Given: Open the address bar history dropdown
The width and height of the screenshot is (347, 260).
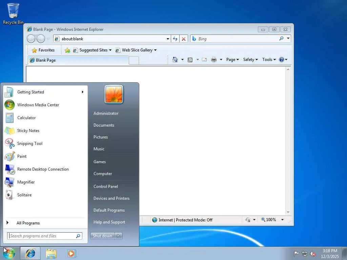Looking at the screenshot, I should 168,39.
